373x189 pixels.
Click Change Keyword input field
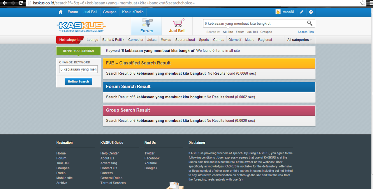tap(78, 69)
